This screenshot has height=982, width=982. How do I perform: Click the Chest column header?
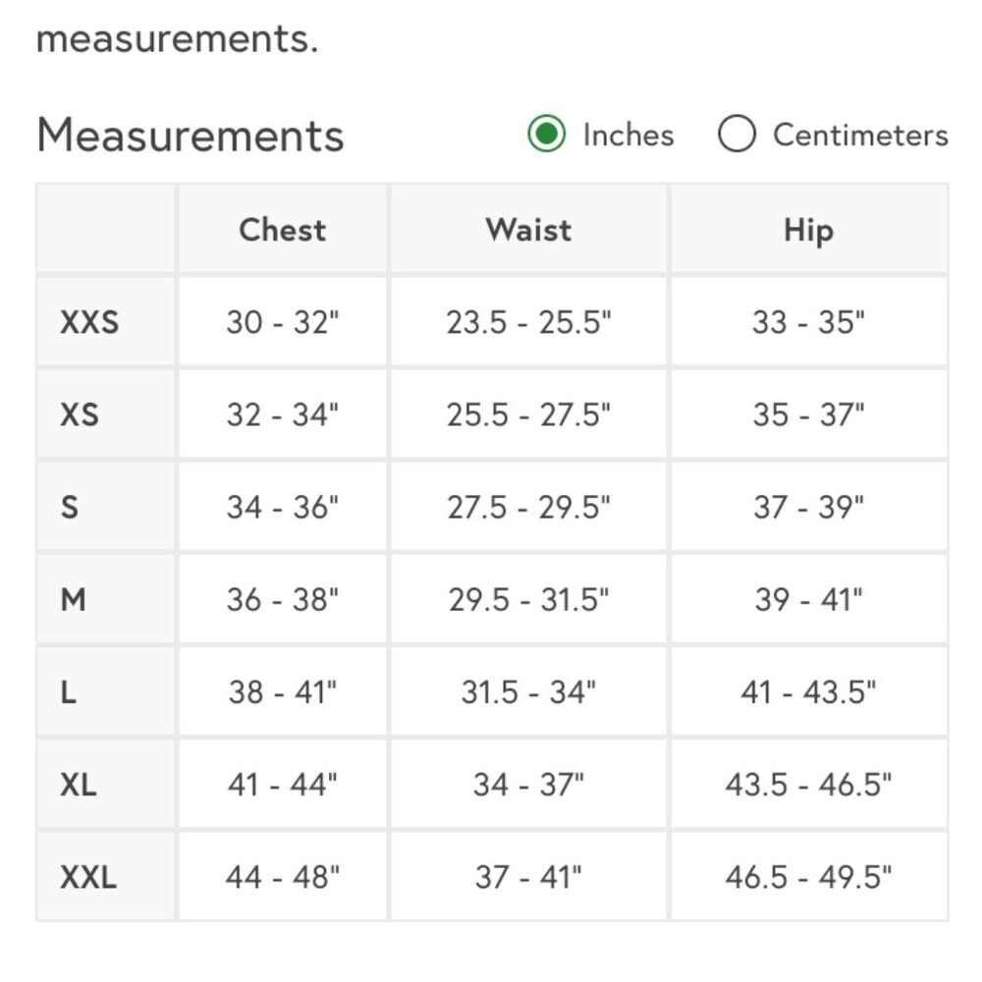(x=282, y=230)
